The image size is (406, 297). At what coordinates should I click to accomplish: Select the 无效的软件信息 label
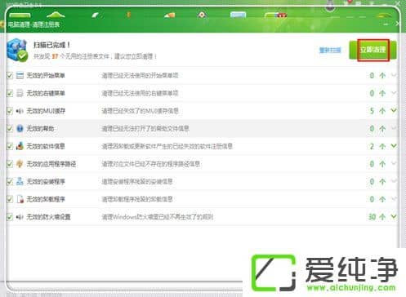pos(46,146)
